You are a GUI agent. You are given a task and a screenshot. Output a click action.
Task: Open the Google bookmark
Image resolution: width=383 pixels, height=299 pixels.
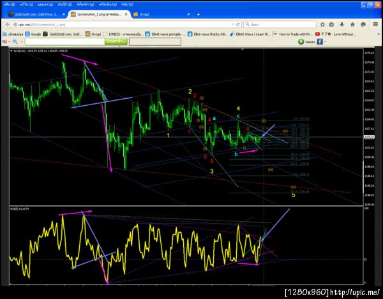tap(33, 34)
